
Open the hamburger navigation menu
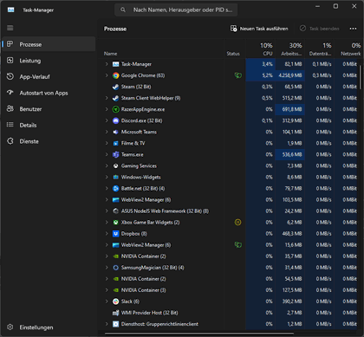coord(10,28)
